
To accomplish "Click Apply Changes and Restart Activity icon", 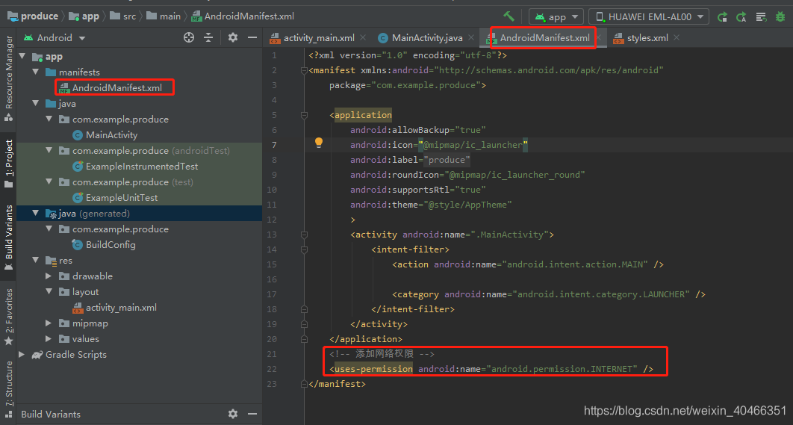I will (x=722, y=16).
